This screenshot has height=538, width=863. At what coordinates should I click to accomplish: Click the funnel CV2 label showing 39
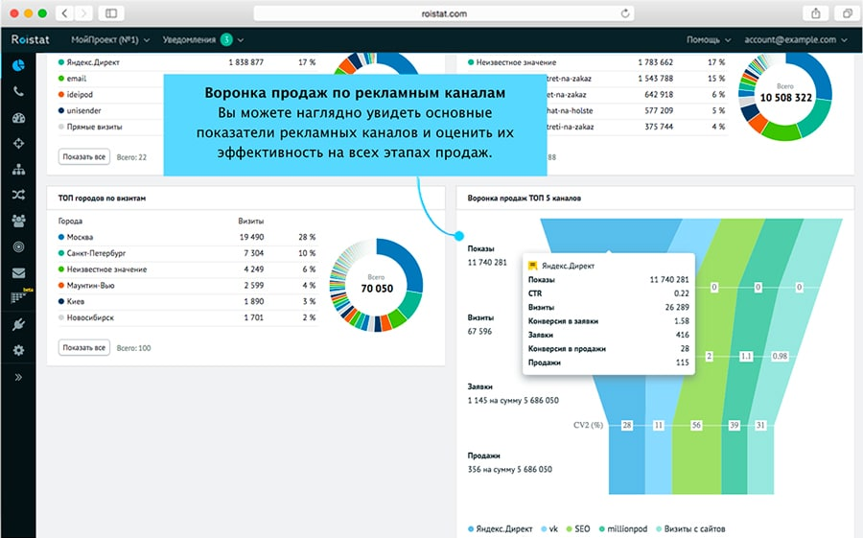point(734,425)
